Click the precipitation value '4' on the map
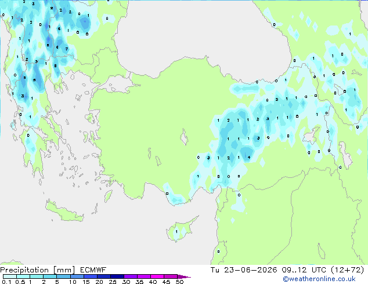The image size is (368, 284). pos(249,157)
